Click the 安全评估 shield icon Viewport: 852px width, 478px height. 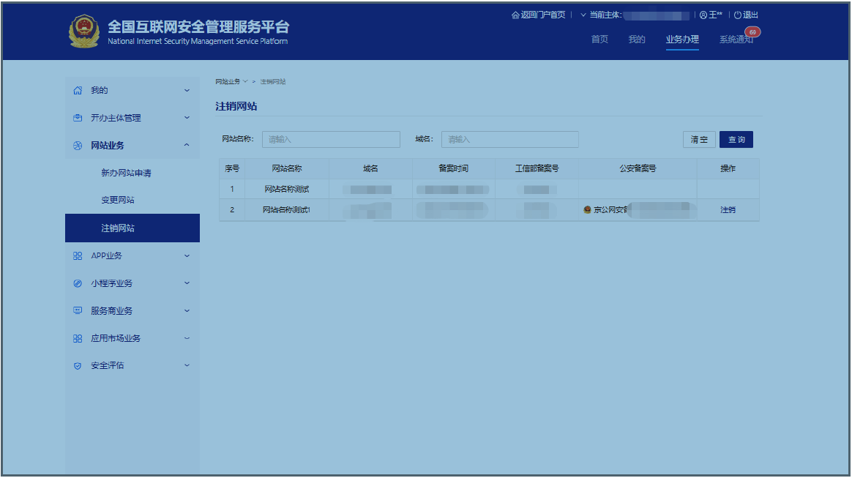(78, 366)
